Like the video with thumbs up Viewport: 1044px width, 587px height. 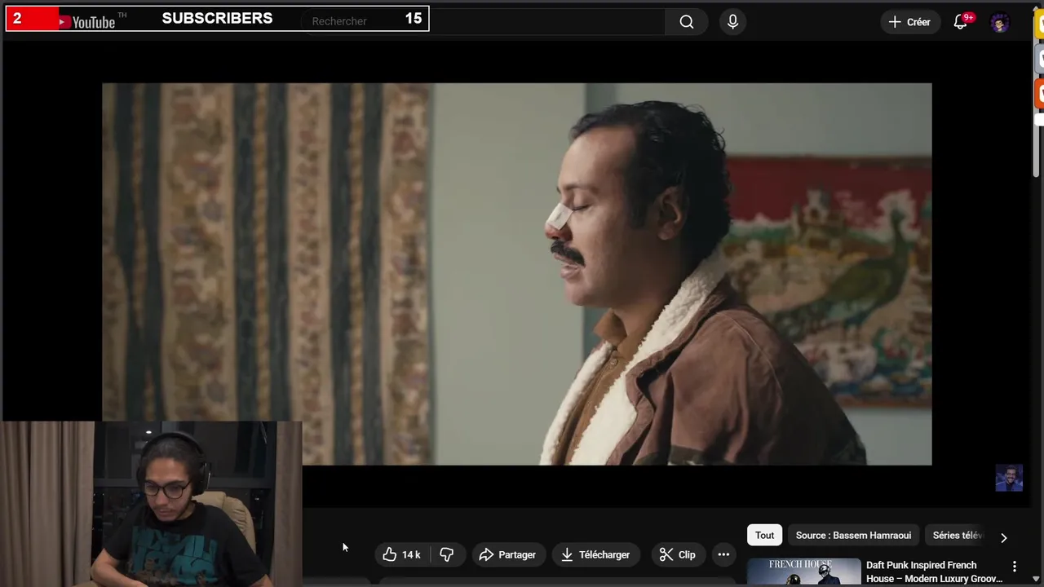[402, 554]
